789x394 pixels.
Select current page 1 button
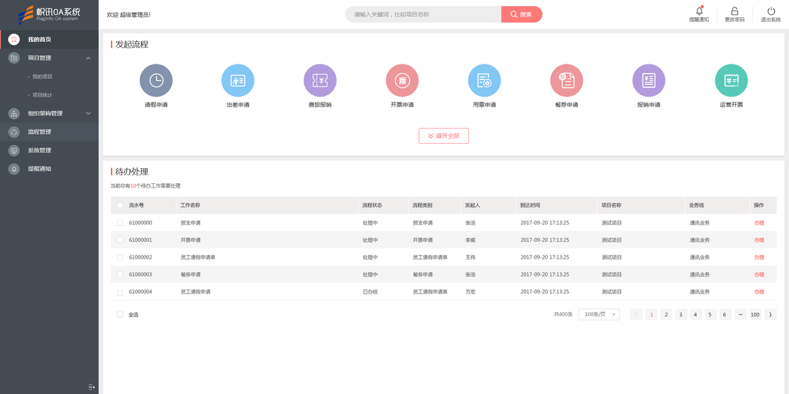click(652, 315)
